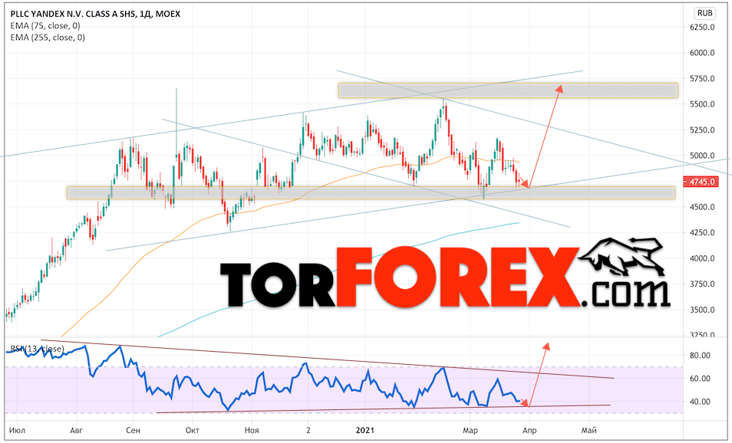This screenshot has height=443, width=732.
Task: Click the 3500.0 price axis label
Action: 702,310
